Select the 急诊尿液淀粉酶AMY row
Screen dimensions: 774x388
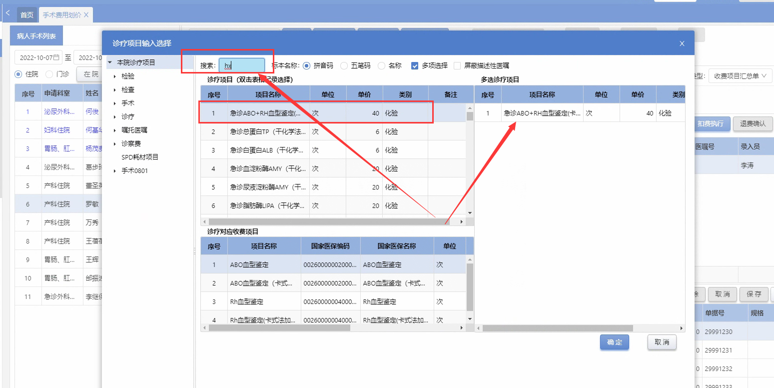(333, 187)
